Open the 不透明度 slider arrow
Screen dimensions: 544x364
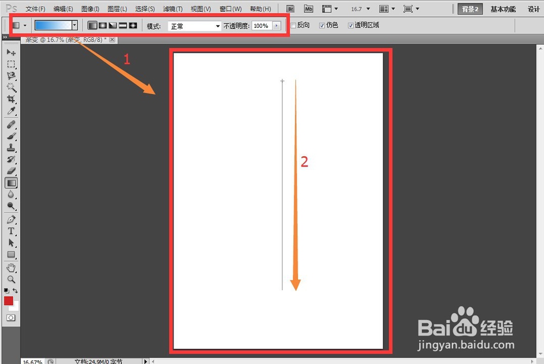click(276, 26)
